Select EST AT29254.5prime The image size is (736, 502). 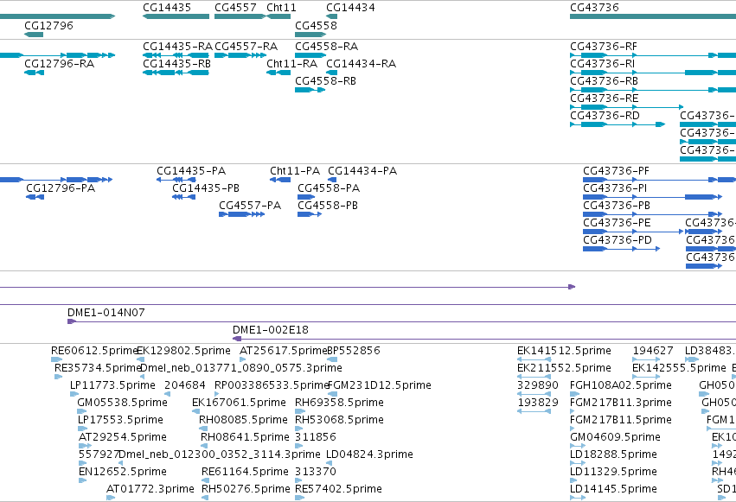coord(123,437)
